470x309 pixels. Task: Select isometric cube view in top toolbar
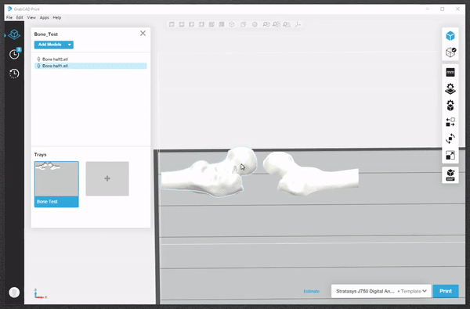coord(232,24)
